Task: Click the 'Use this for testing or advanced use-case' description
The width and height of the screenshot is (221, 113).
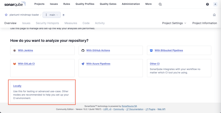Action: coord(41,95)
